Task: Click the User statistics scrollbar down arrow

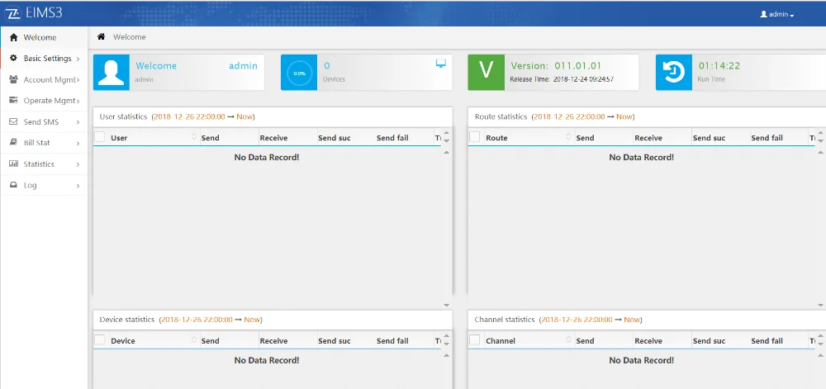Action: [447, 305]
